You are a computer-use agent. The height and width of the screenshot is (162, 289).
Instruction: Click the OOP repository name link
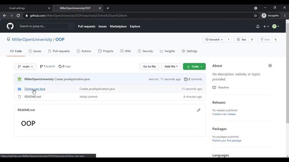coord(60,40)
